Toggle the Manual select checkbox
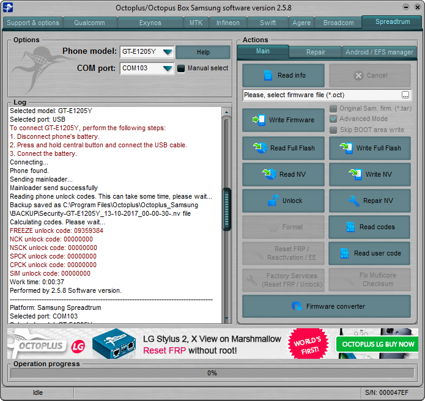The width and height of the screenshot is (425, 401). (x=181, y=68)
